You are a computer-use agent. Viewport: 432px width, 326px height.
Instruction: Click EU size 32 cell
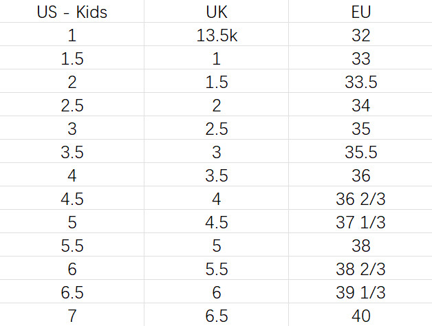pyautogui.click(x=360, y=35)
